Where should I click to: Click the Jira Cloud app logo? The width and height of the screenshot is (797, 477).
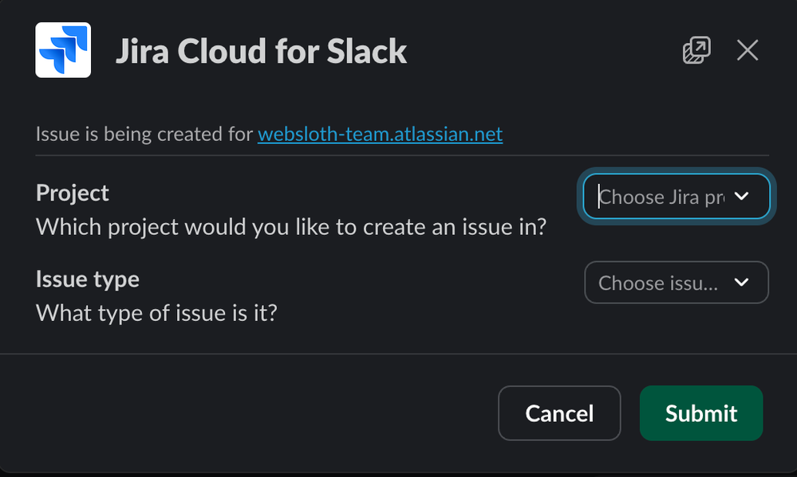tap(63, 50)
